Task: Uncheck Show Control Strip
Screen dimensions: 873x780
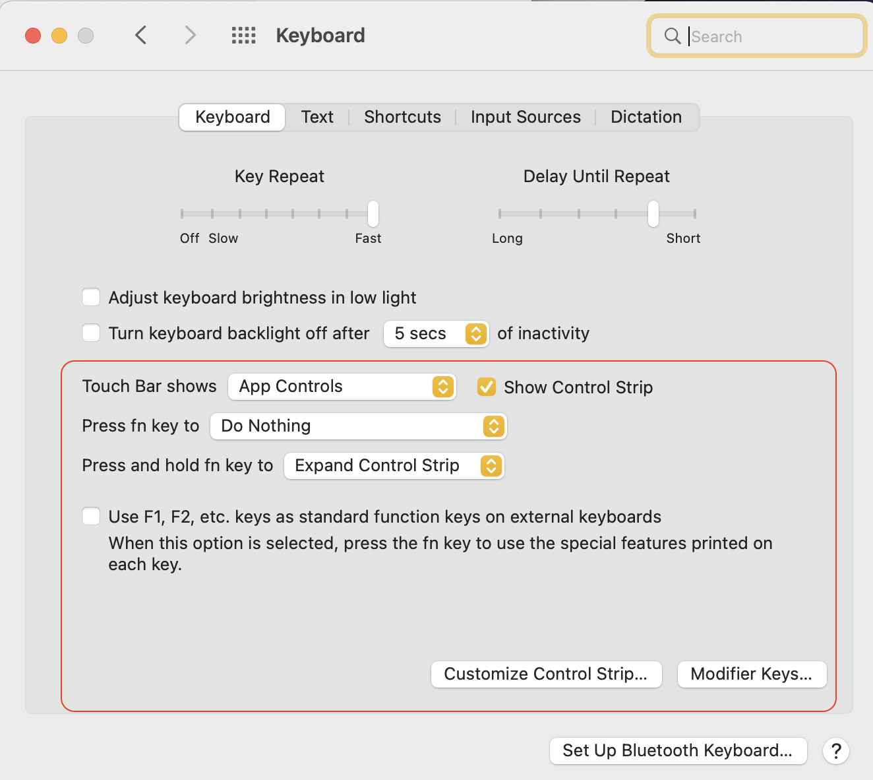Action: coord(487,387)
